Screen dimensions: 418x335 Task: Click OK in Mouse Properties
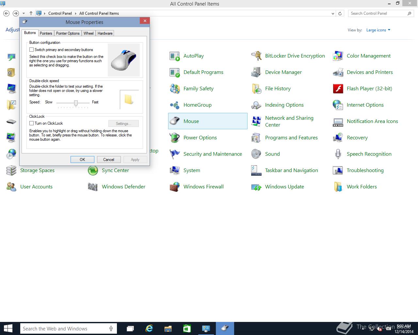pyautogui.click(x=82, y=160)
